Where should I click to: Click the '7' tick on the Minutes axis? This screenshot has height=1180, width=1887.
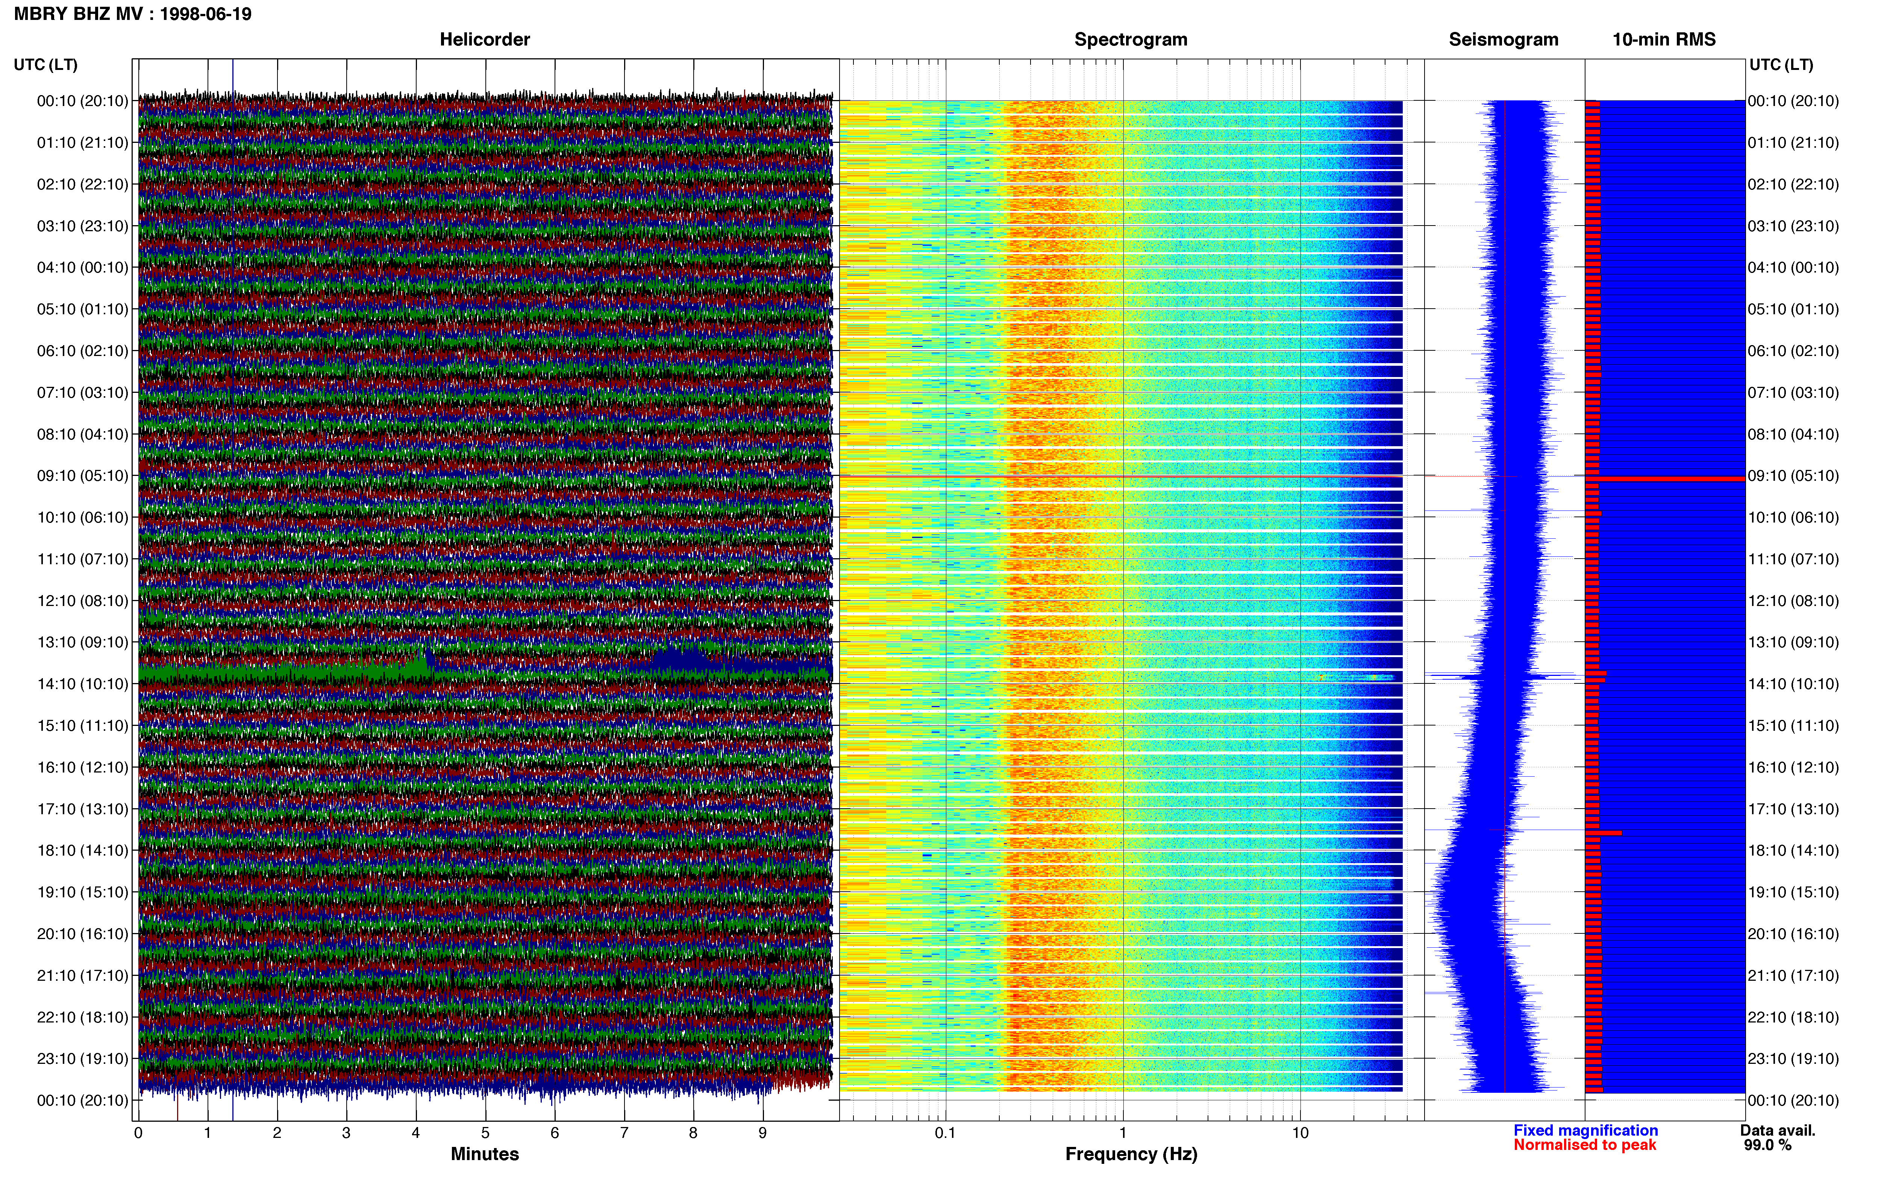[x=624, y=1132]
